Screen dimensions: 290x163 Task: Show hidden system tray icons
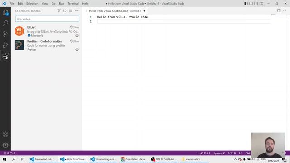(235, 159)
